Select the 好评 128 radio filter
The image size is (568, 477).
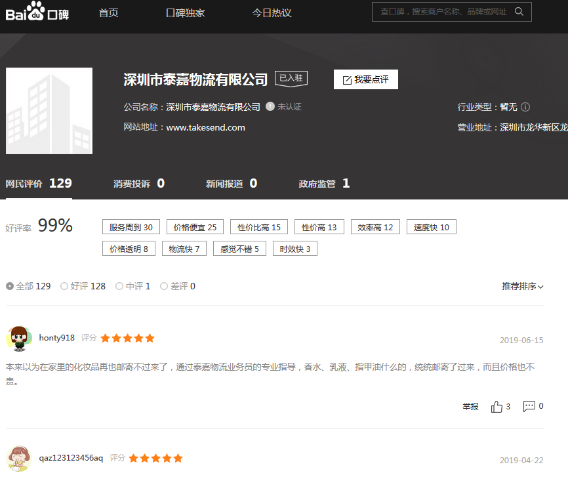[x=64, y=286]
